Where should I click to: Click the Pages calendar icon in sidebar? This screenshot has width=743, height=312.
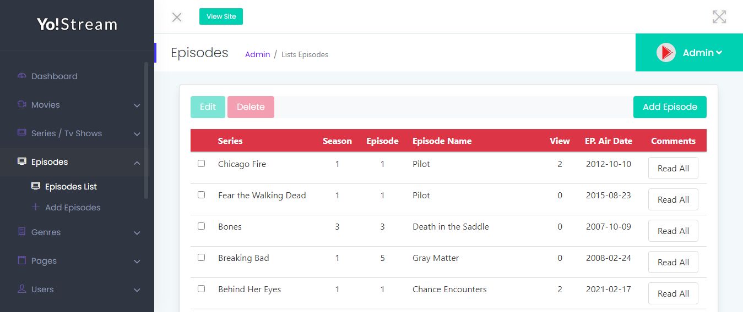point(22,260)
